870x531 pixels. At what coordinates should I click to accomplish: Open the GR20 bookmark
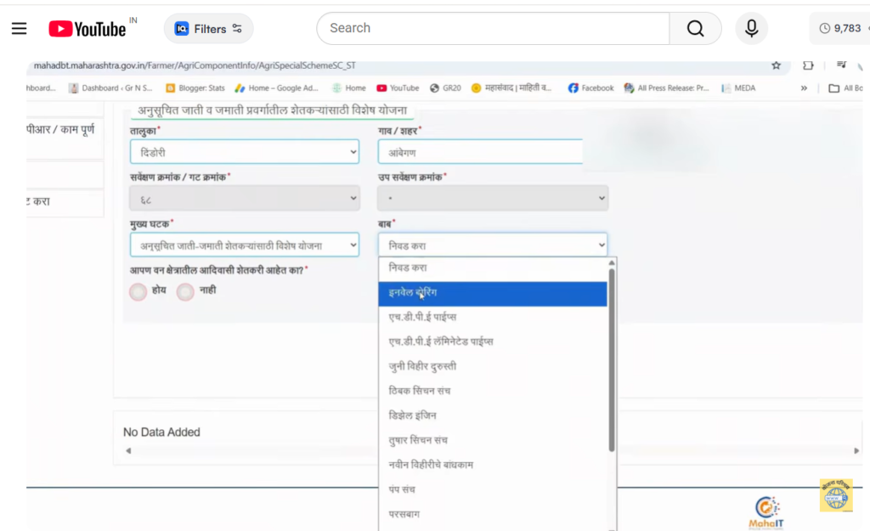(x=446, y=88)
